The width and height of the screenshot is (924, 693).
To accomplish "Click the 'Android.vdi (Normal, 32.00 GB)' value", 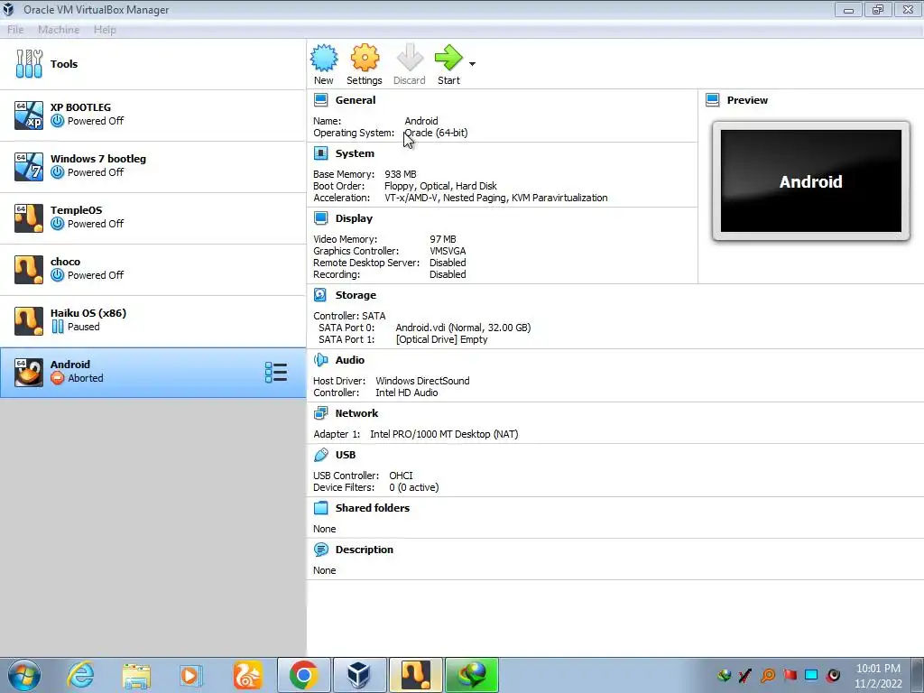I will pyautogui.click(x=463, y=328).
